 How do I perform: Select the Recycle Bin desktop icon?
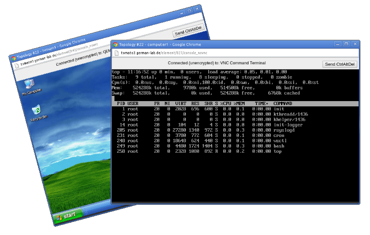(x=37, y=110)
